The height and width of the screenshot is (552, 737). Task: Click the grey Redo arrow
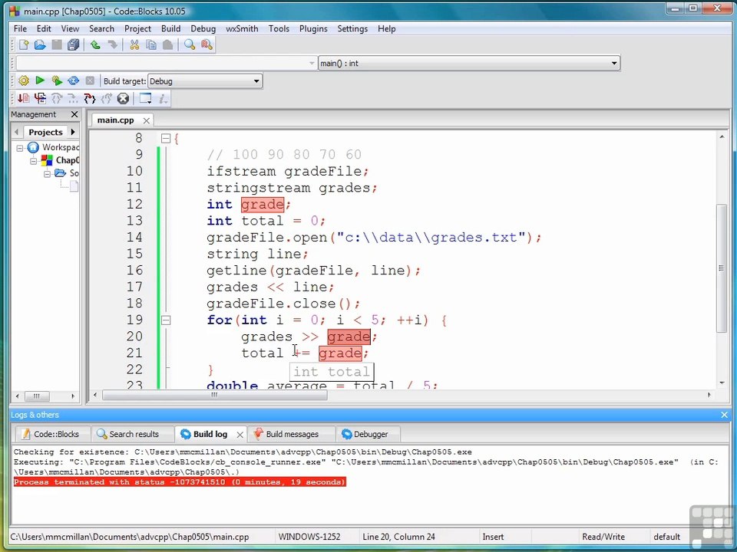[x=112, y=45]
